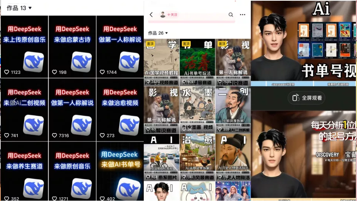This screenshot has height=201, width=357.
Task: Expand the 作品 26 dropdown
Action: (x=166, y=33)
